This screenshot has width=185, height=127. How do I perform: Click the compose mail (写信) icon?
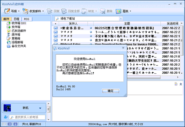click(x=7, y=11)
